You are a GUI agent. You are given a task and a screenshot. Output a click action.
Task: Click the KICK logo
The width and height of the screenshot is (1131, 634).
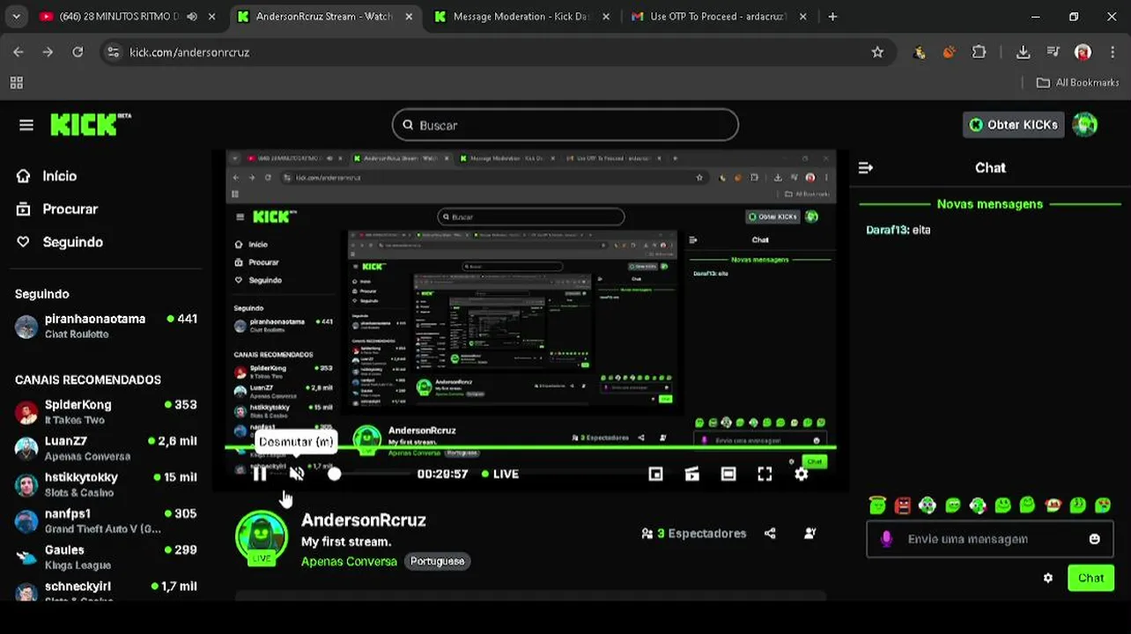(x=91, y=125)
